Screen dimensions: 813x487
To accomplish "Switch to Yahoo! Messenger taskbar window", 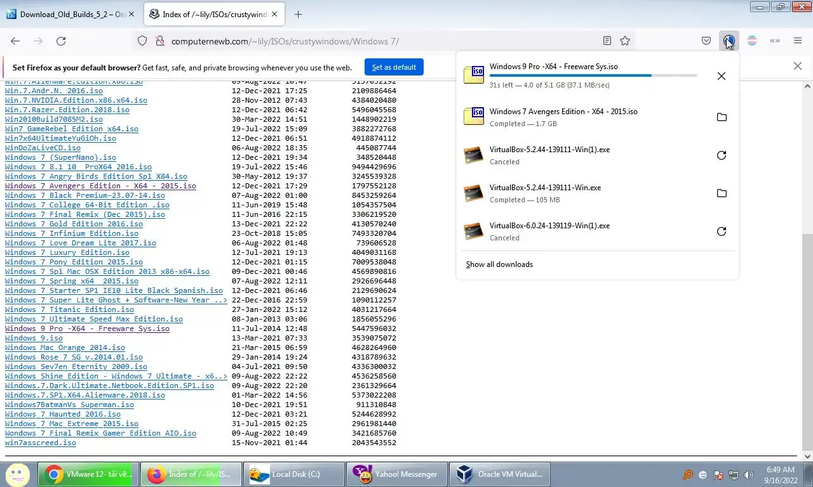I will [x=397, y=474].
